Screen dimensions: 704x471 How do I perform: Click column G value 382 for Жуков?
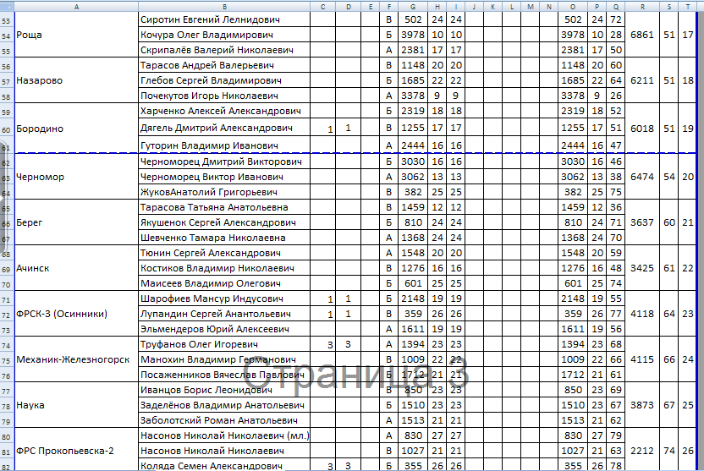point(413,192)
